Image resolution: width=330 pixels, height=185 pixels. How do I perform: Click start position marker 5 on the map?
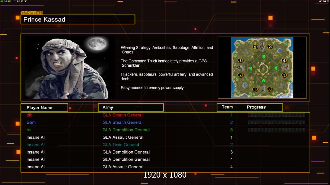coord(255,47)
